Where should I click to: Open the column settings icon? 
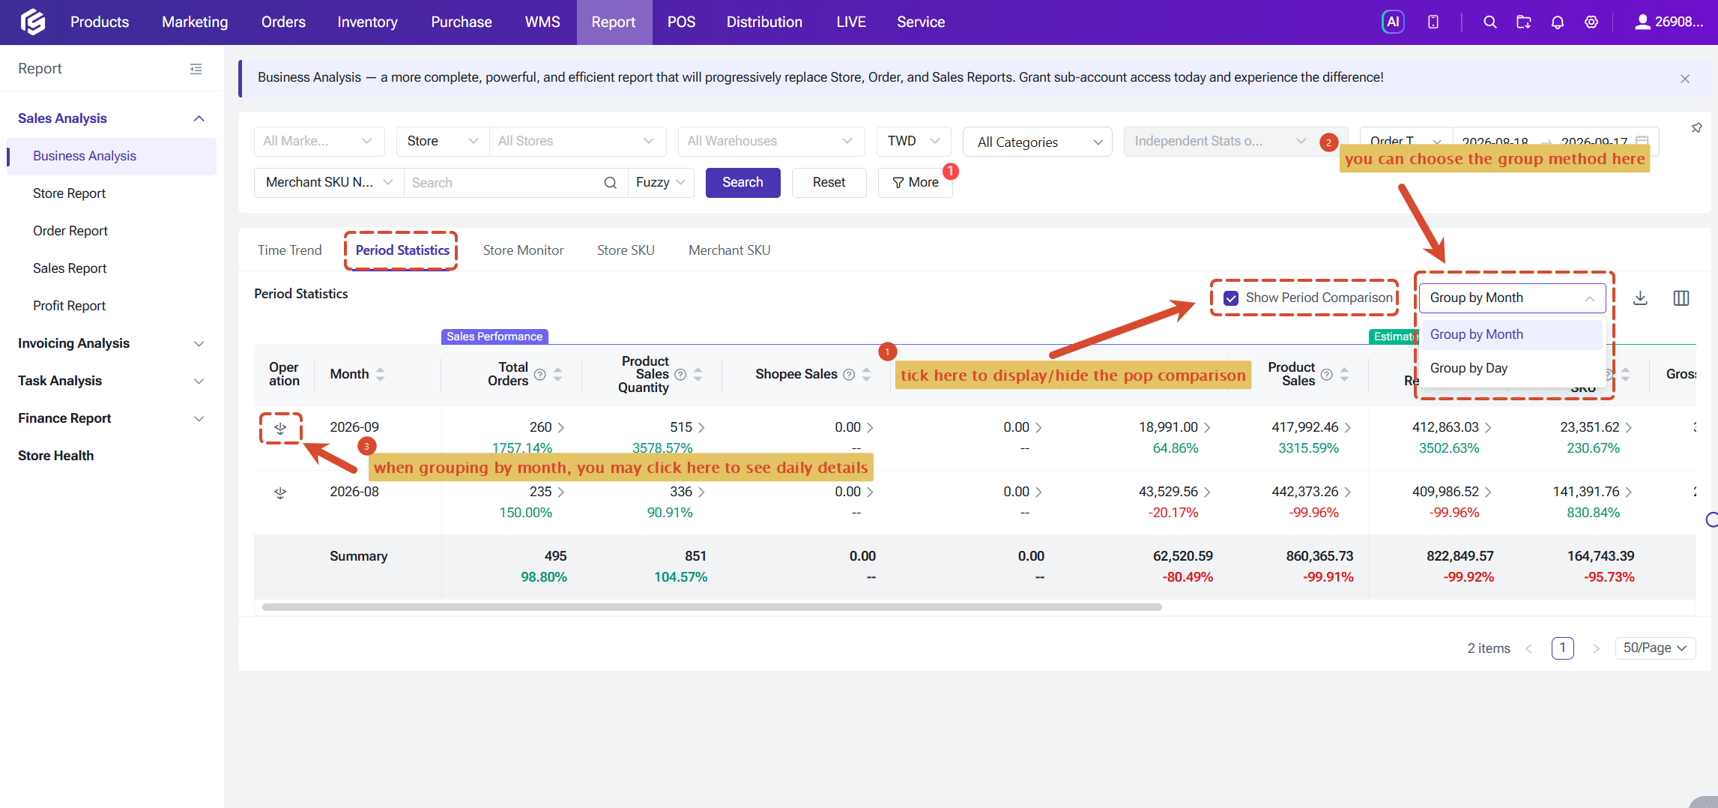1681,298
